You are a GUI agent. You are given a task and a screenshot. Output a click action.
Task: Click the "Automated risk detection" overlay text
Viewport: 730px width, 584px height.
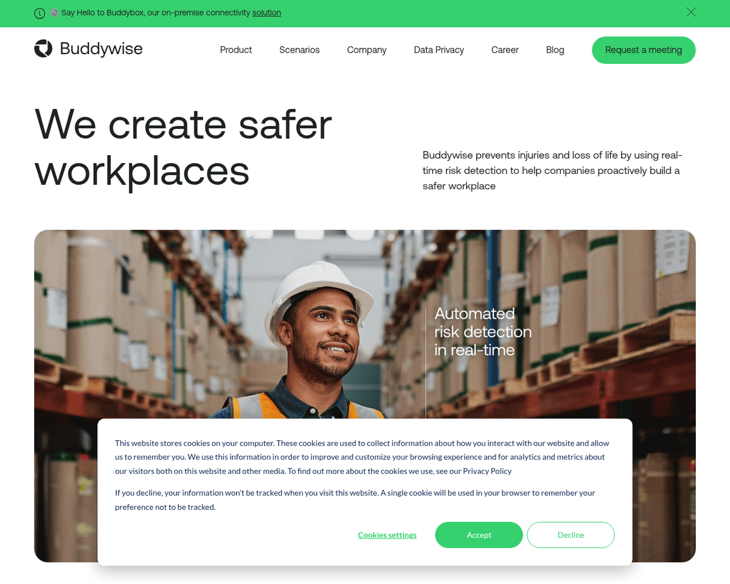tap(483, 332)
